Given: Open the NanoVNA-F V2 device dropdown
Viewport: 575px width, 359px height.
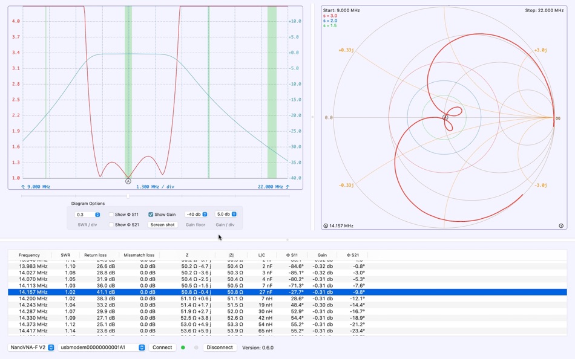Looking at the screenshot, I should [x=31, y=348].
